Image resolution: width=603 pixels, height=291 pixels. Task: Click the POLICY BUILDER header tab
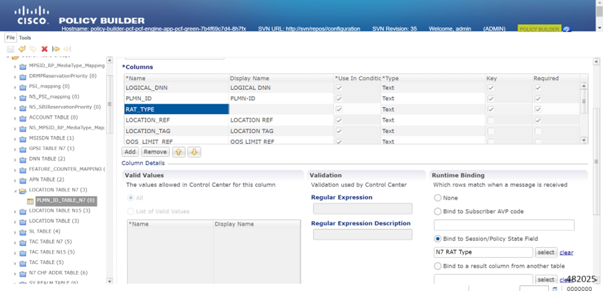(539, 29)
